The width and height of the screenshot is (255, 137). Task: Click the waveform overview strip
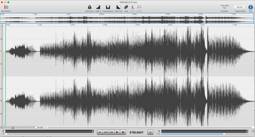[x=128, y=18]
